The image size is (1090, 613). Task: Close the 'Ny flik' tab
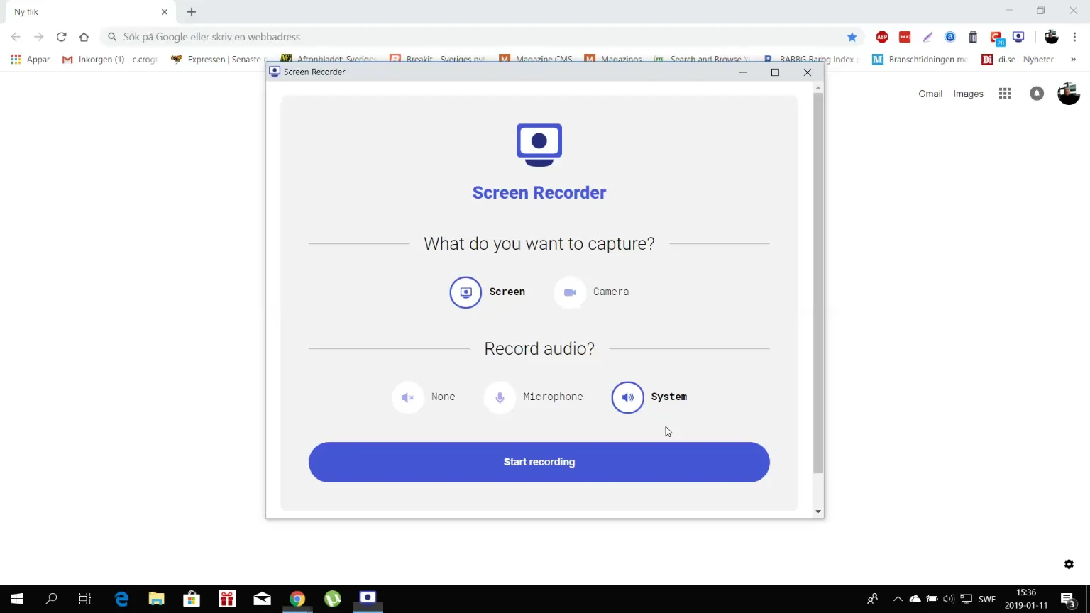165,12
